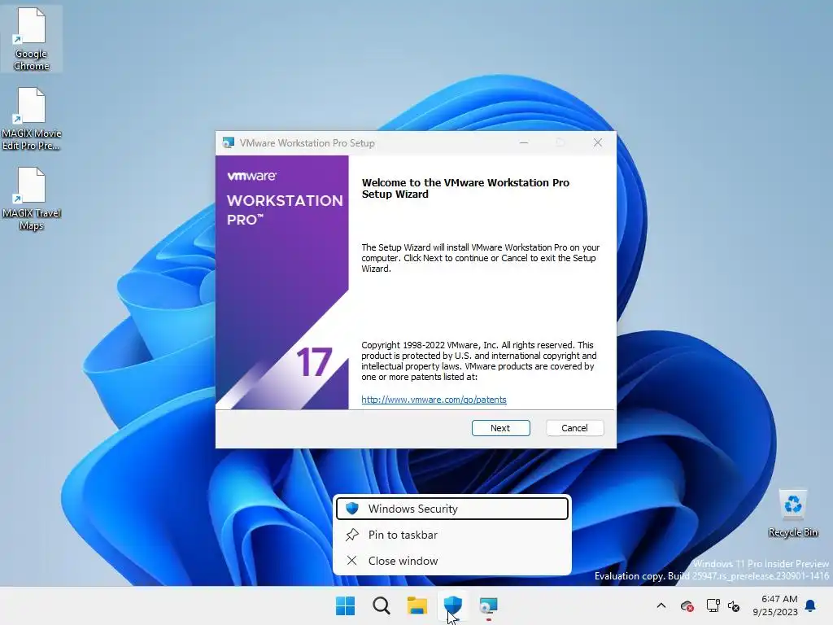The image size is (833, 625).
Task: Open the vmware.com/go/patents link
Action: (434, 400)
